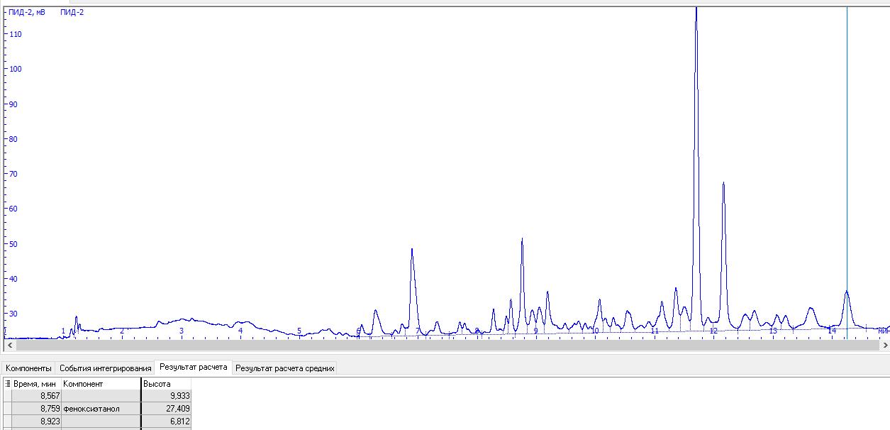Switch to События интегрирования tab
This screenshot has height=430, width=890.
pos(105,368)
